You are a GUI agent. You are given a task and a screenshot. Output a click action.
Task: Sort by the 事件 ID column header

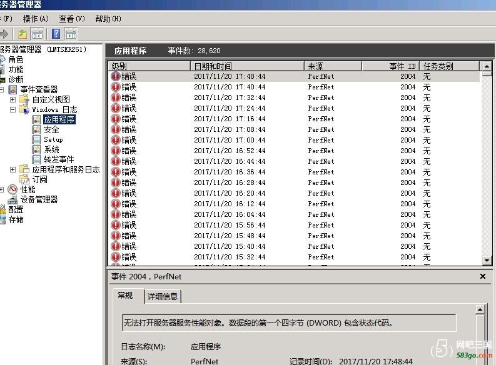391,66
